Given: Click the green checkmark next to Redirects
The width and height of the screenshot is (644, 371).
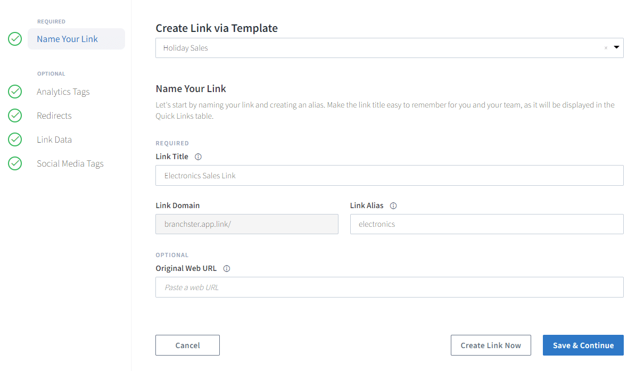Looking at the screenshot, I should click(15, 116).
